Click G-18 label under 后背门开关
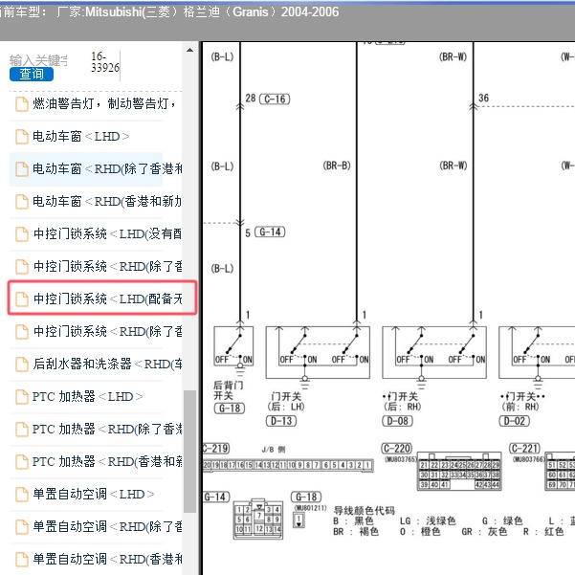Image resolution: width=575 pixels, height=575 pixels. pyautogui.click(x=230, y=409)
